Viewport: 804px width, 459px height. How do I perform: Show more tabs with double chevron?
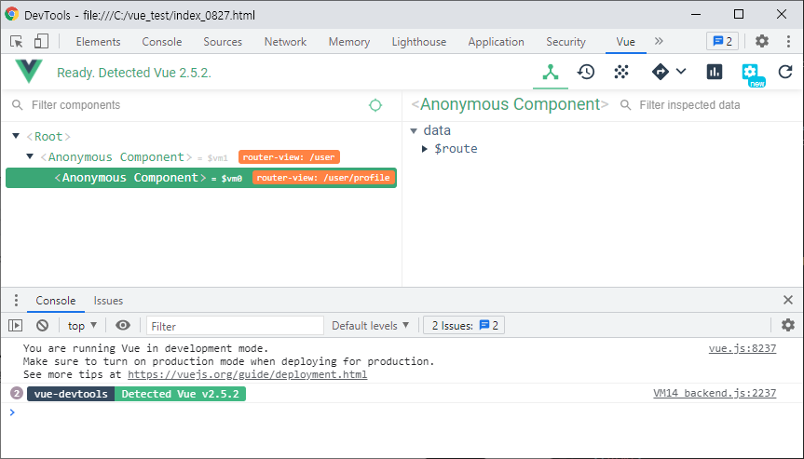pyautogui.click(x=659, y=41)
